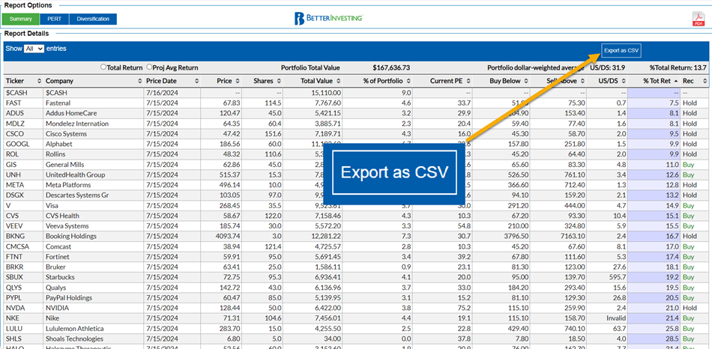Select the Rollins company row
Image resolution: width=712 pixels, height=349 pixels.
click(93, 154)
